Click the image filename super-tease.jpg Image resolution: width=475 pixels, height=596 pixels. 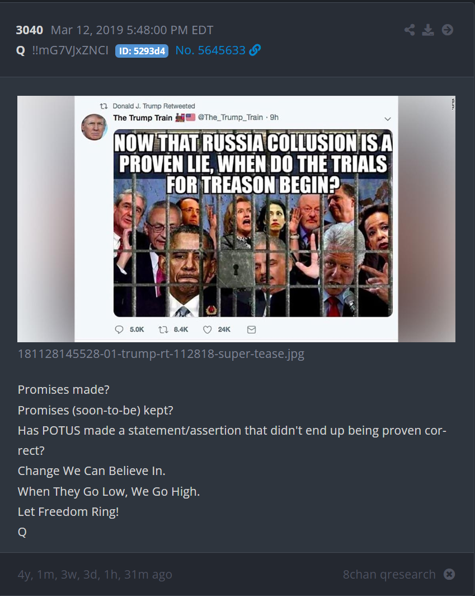[161, 354]
